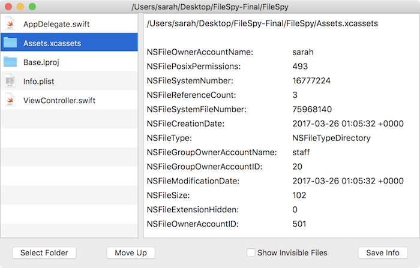Click the NSFileType label
Screen dimensions: 420x268
169,138
